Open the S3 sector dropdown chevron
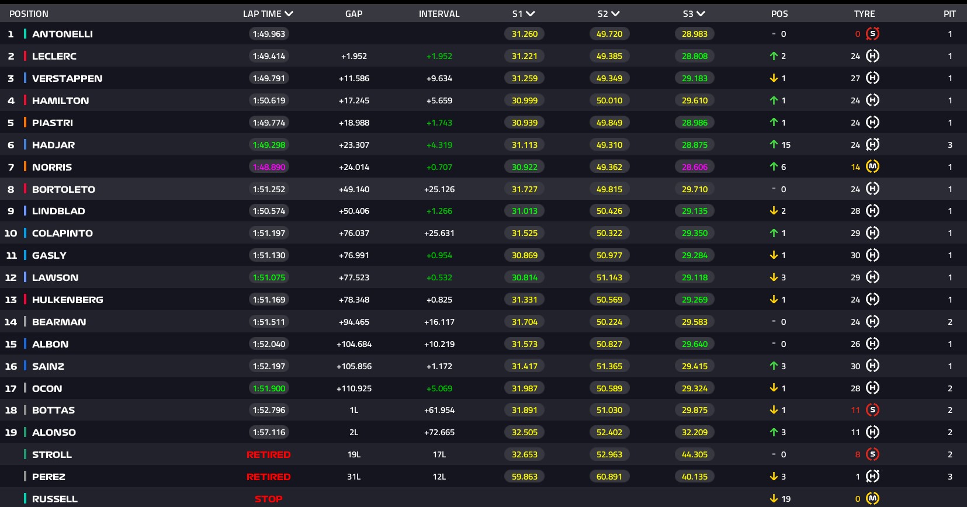967x507 pixels. [x=701, y=13]
